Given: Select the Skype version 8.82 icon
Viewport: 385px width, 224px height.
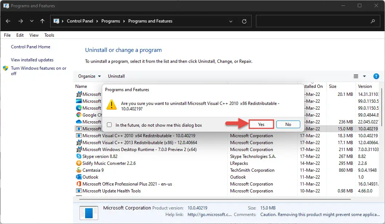Looking at the screenshot, I should pyautogui.click(x=79, y=156).
